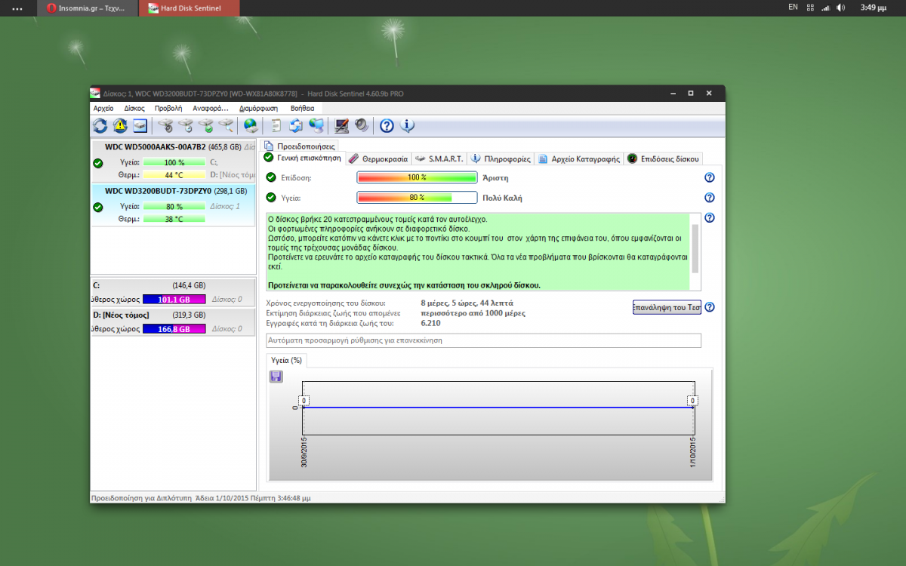Click the help icon beside the test button
Viewport: 906px width, 566px height.
(709, 307)
